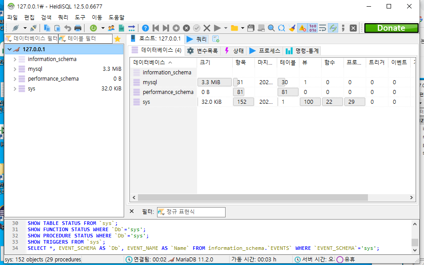Click the Delete row circle-x icon
Viewport: 424px width, 265px height.
[x=186, y=28]
